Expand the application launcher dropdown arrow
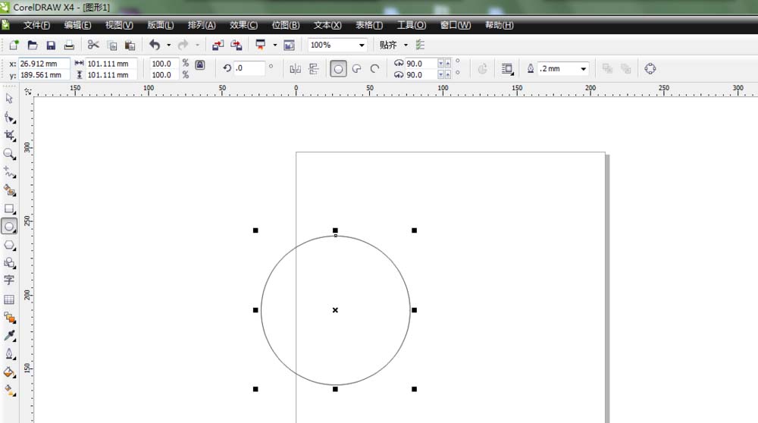The height and width of the screenshot is (423, 758). [x=274, y=45]
